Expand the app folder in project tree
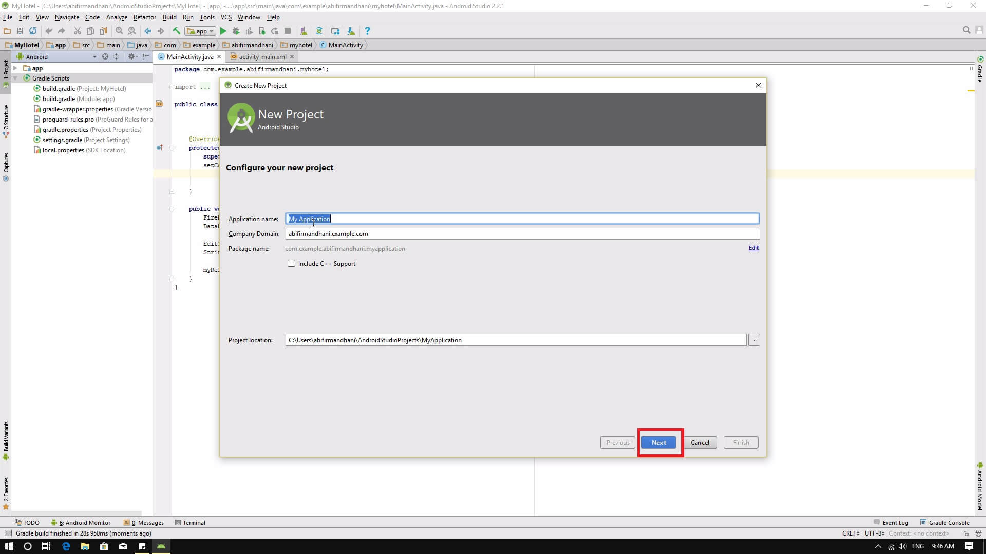This screenshot has width=986, height=554. (x=16, y=68)
